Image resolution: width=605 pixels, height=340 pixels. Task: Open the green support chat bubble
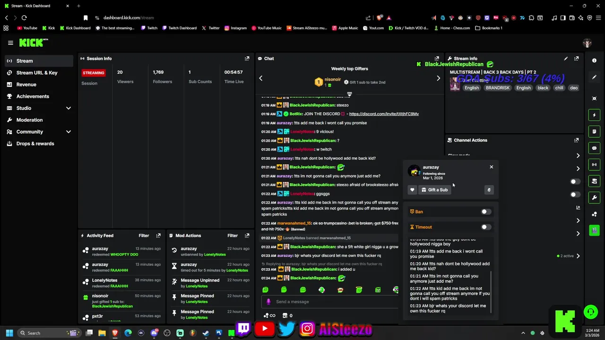590,312
